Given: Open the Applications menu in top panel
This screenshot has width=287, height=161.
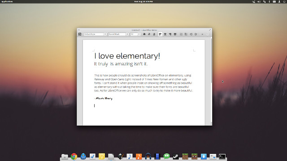Looking at the screenshot, I should coord(7,1).
